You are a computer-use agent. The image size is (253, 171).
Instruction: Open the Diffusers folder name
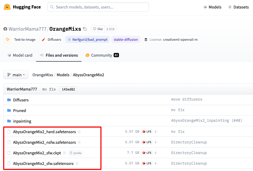pos(21,100)
